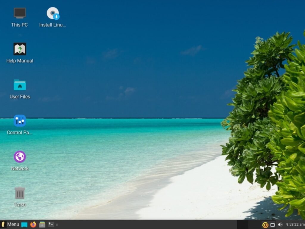Open volume control via speaker icon
This screenshot has width=305, height=229.
(x=280, y=225)
